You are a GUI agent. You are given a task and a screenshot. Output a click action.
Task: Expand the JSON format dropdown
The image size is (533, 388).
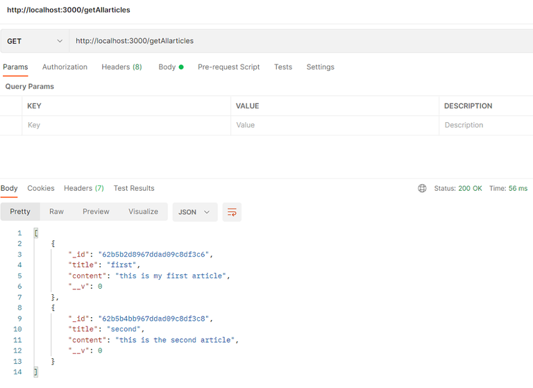(194, 212)
